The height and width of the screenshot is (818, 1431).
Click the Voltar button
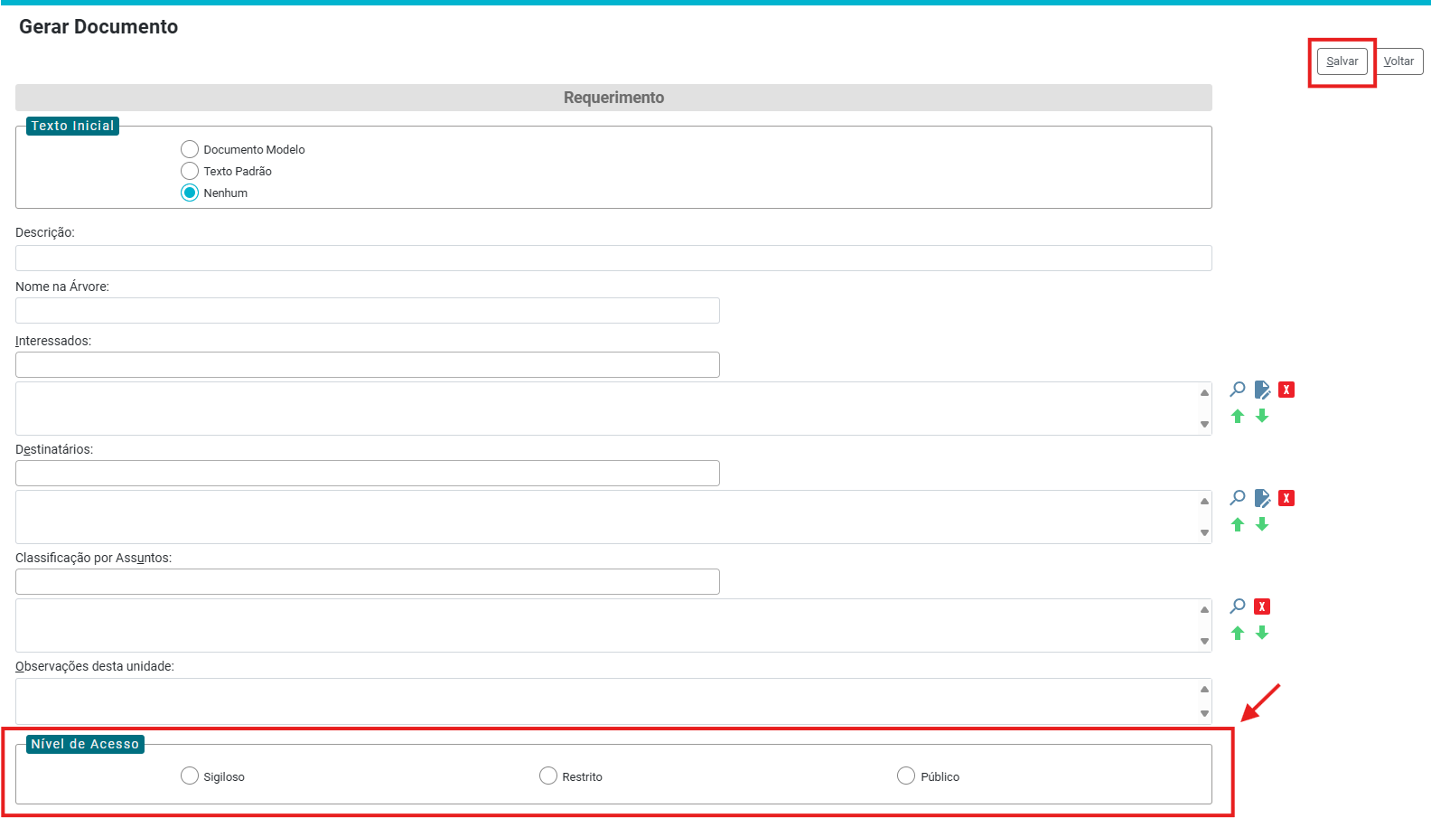click(1398, 61)
